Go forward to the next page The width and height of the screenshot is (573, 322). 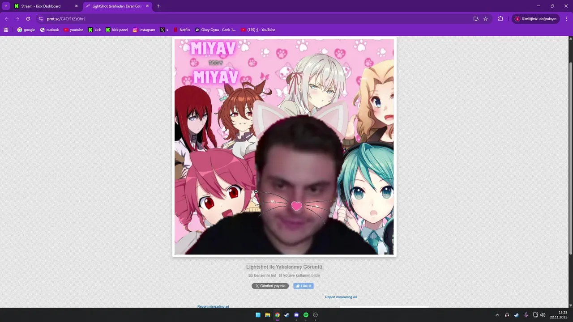[x=17, y=19]
